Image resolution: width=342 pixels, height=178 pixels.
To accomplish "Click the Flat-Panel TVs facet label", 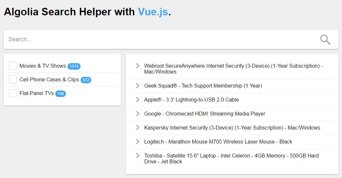I will [36, 93].
